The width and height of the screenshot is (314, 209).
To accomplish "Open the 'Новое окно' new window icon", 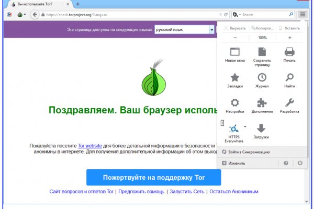I will coord(234,52).
